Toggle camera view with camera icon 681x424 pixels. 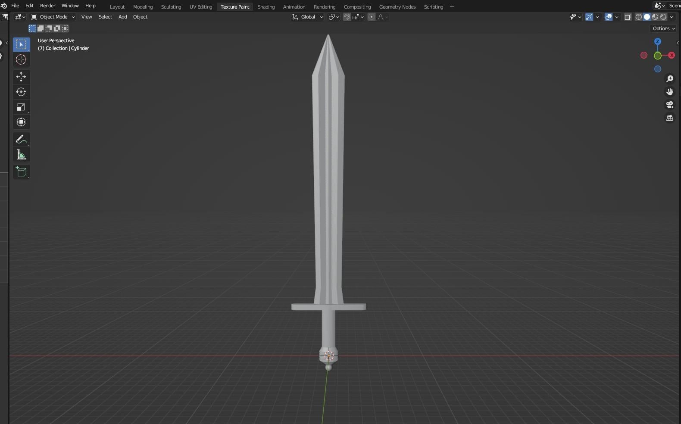(670, 105)
